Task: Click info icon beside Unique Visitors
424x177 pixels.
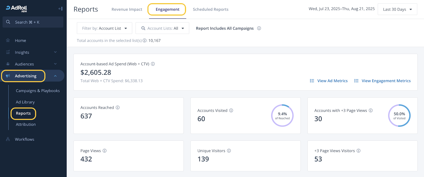Action: coord(229,151)
